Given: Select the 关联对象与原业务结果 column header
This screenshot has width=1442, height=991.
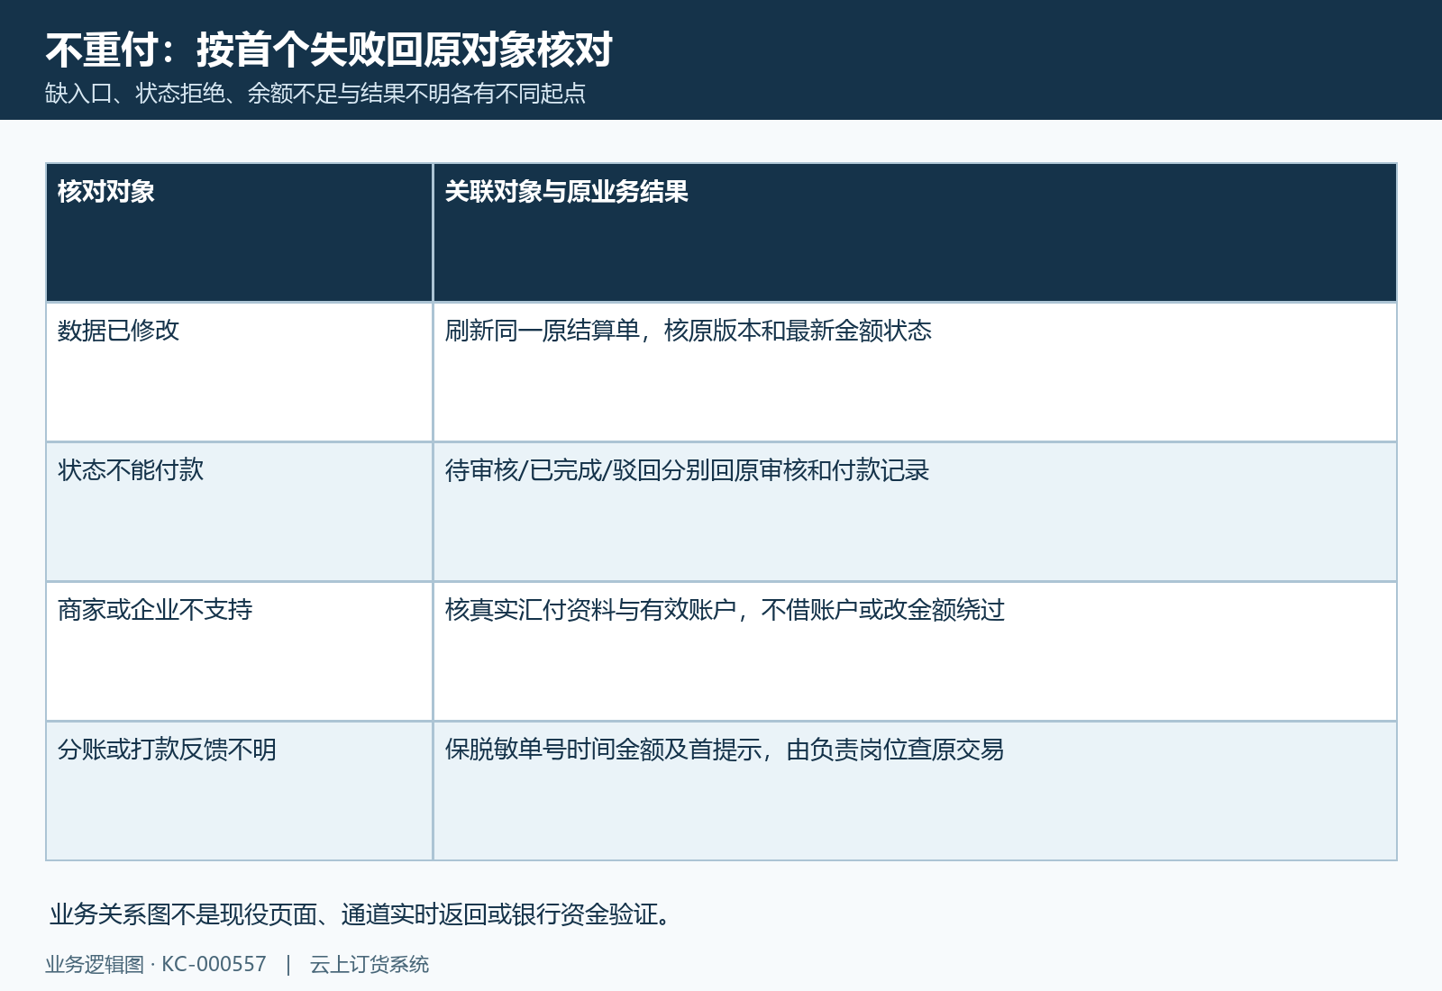Looking at the screenshot, I should (915, 232).
